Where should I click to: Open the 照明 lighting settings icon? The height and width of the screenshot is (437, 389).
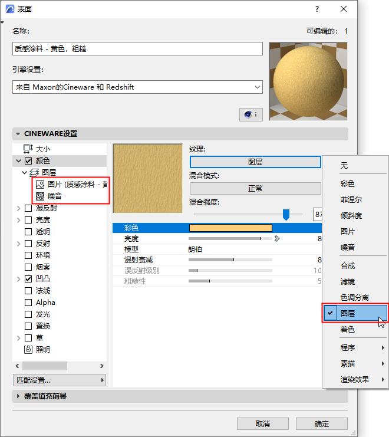[x=28, y=350]
